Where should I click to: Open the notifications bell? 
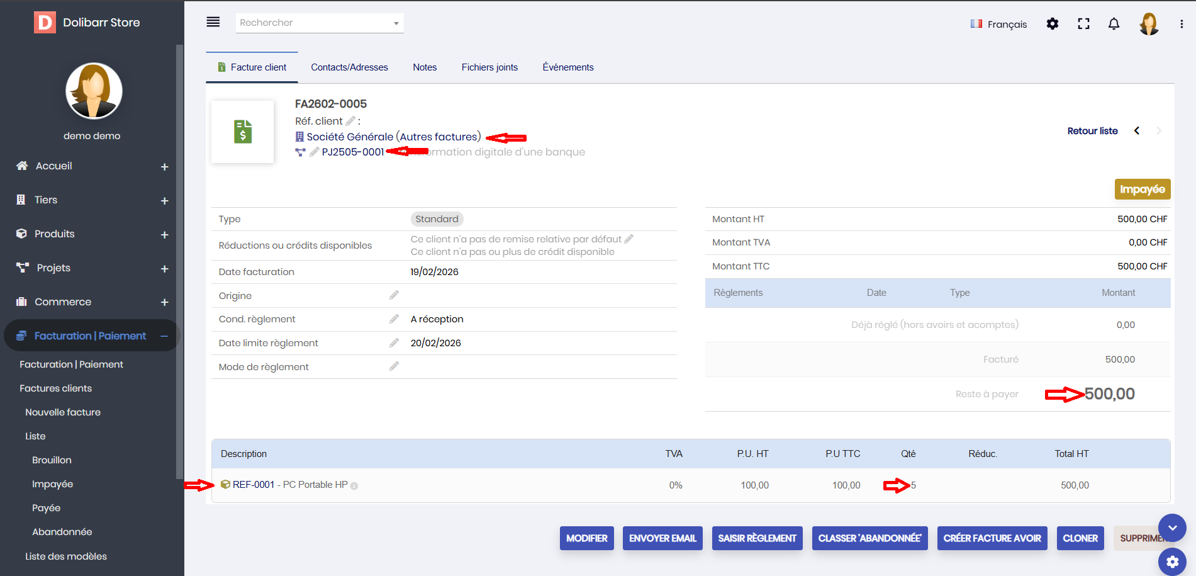click(1114, 24)
